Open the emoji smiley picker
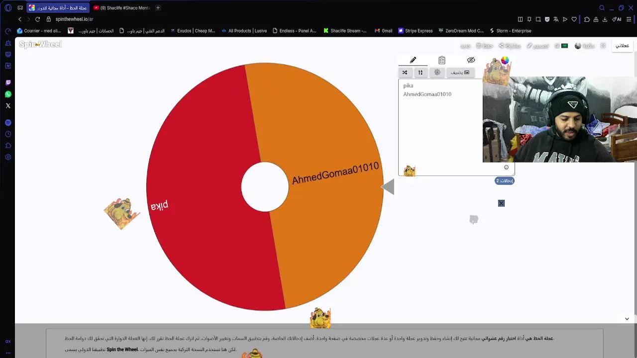The height and width of the screenshot is (358, 637). pyautogui.click(x=507, y=168)
